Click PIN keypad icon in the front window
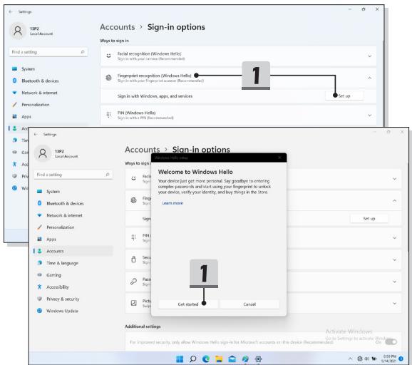 click(x=133, y=237)
